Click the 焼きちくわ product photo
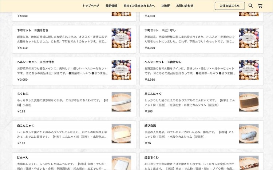The width and height of the screenshot is (273, 170). click(249, 163)
